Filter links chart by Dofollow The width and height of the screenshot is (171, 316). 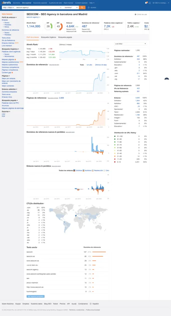click(x=79, y=170)
